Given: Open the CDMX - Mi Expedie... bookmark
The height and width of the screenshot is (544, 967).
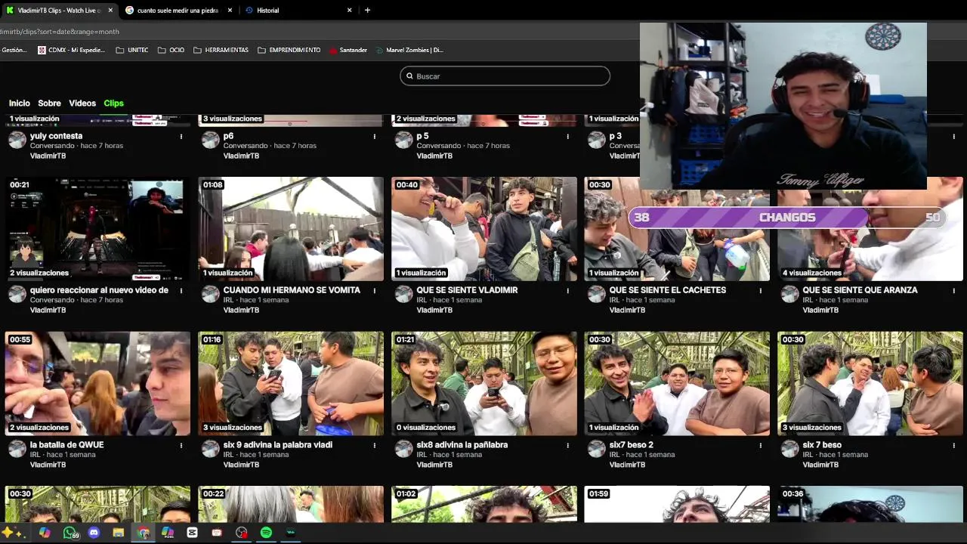Looking at the screenshot, I should point(72,50).
